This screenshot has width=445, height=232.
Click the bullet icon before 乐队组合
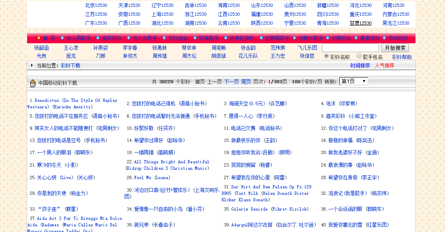click(x=164, y=38)
